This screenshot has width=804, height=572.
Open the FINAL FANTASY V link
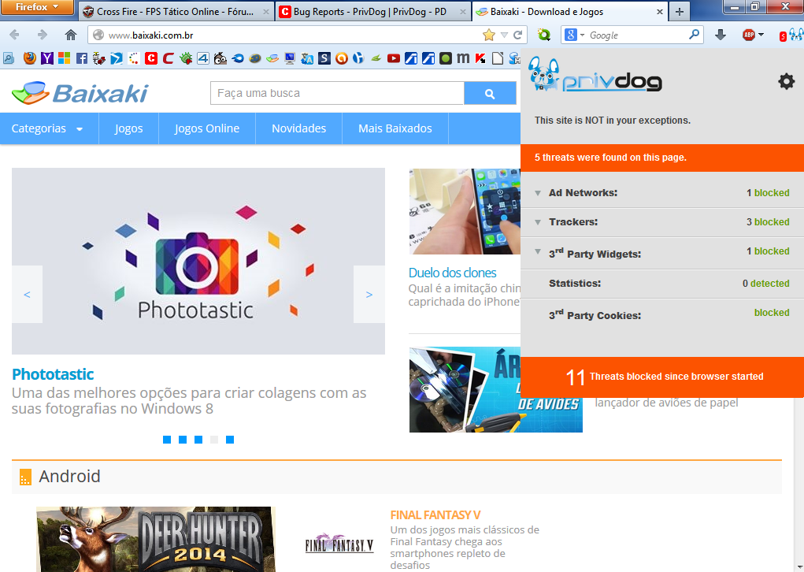[435, 515]
